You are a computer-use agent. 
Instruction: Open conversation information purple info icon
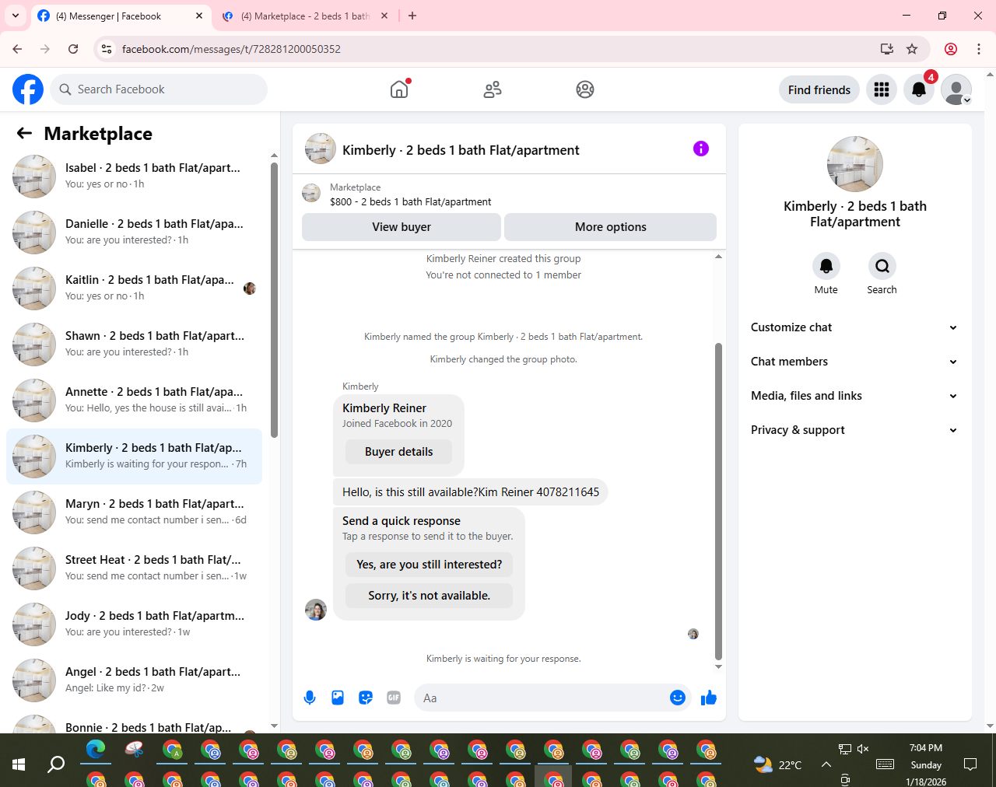[x=701, y=149]
